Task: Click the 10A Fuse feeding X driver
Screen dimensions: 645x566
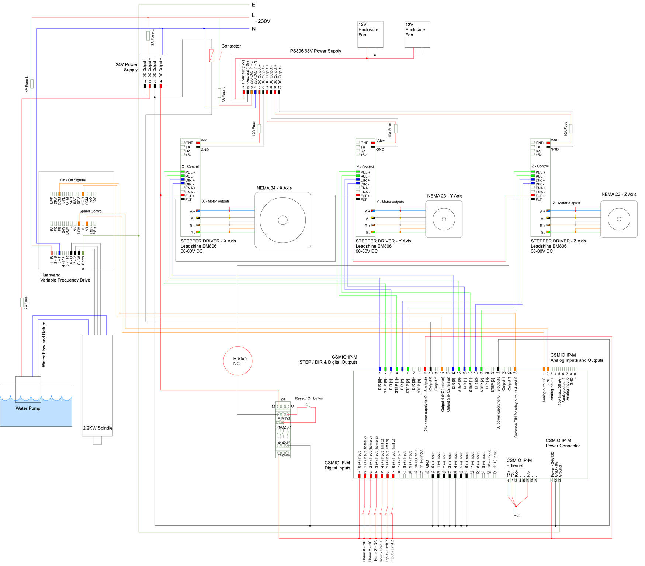Action: (x=259, y=129)
